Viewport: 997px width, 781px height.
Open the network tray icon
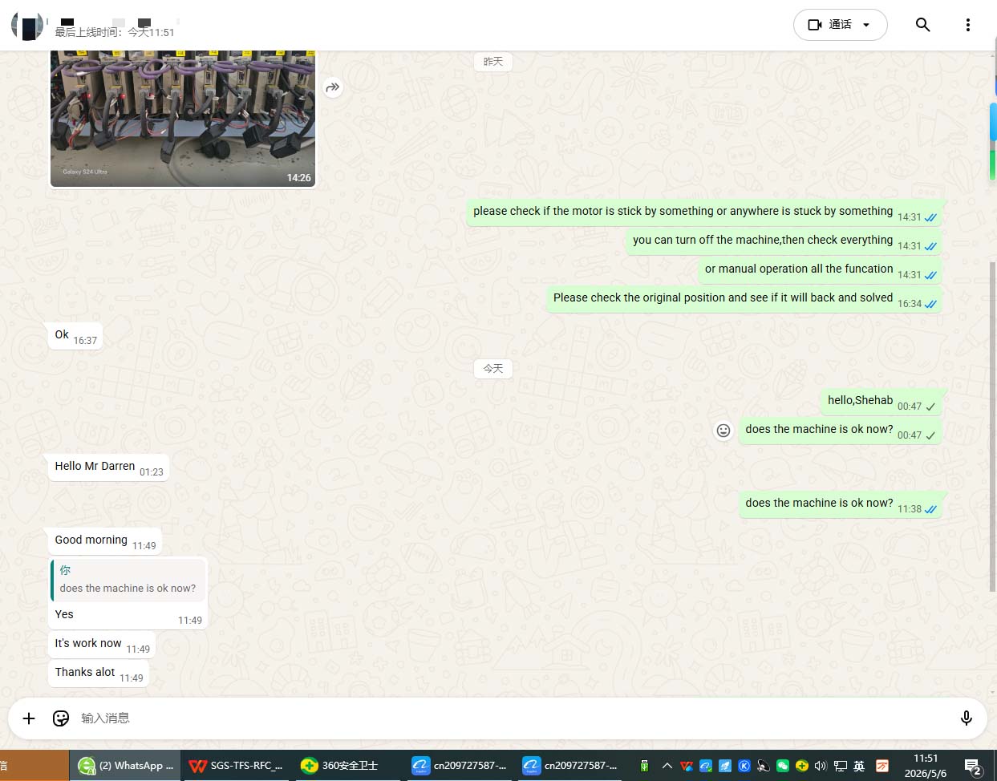841,767
